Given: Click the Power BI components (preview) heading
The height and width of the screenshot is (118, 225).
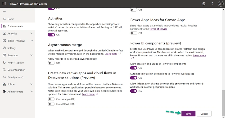Looking at the screenshot, I should pyautogui.click(x=156, y=43).
